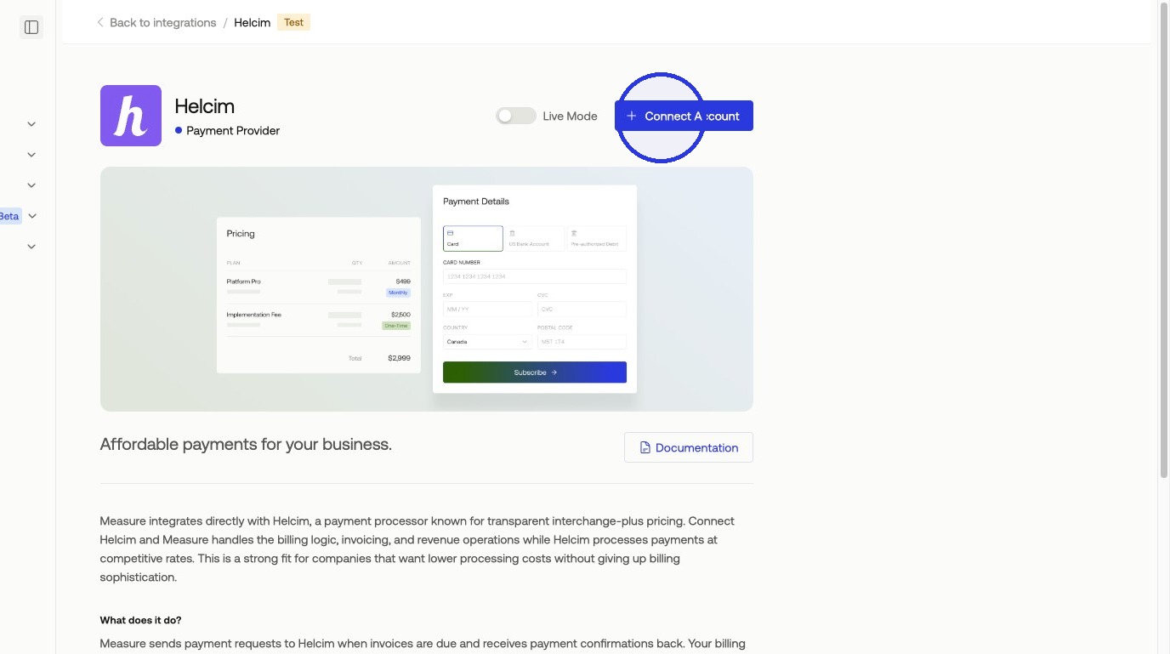This screenshot has width=1170, height=654.
Task: Click the page's vertical scrollbar
Action: [1164, 238]
